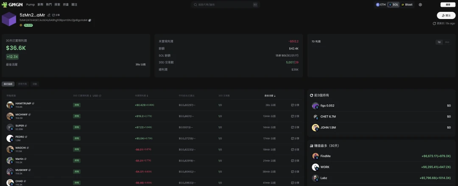Copy the HAMITRUMP token address
This screenshot has width=458, height=186.
point(34,103)
